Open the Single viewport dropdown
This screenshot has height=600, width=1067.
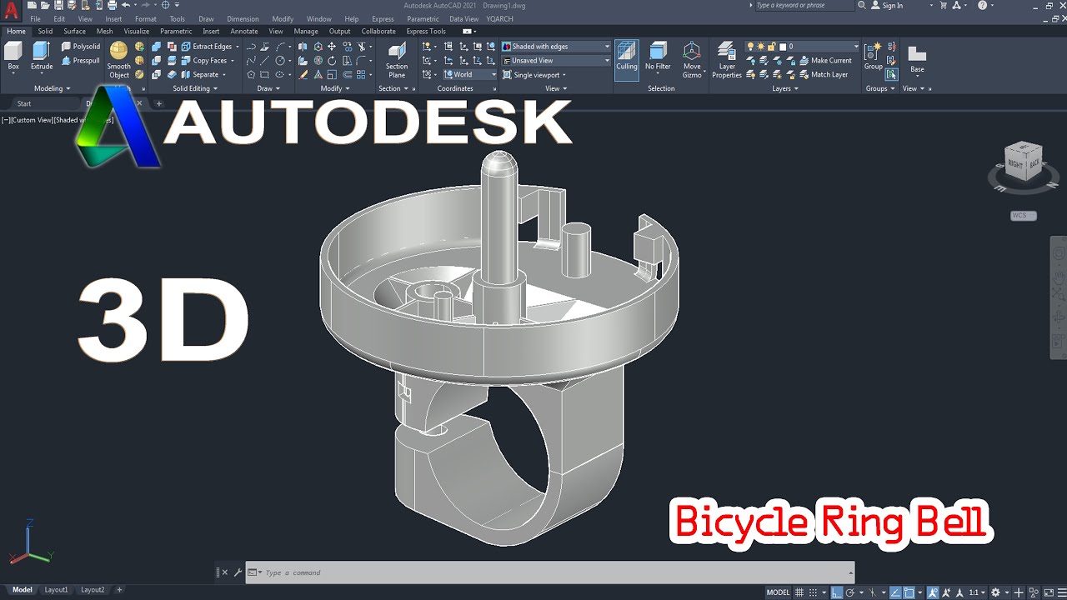(534, 74)
